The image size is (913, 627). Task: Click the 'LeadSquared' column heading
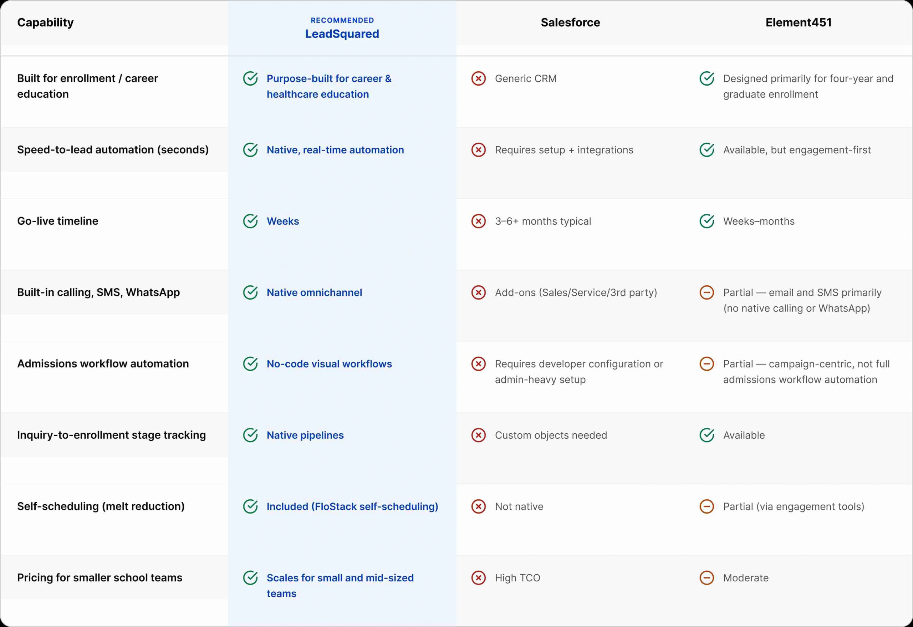coord(342,34)
